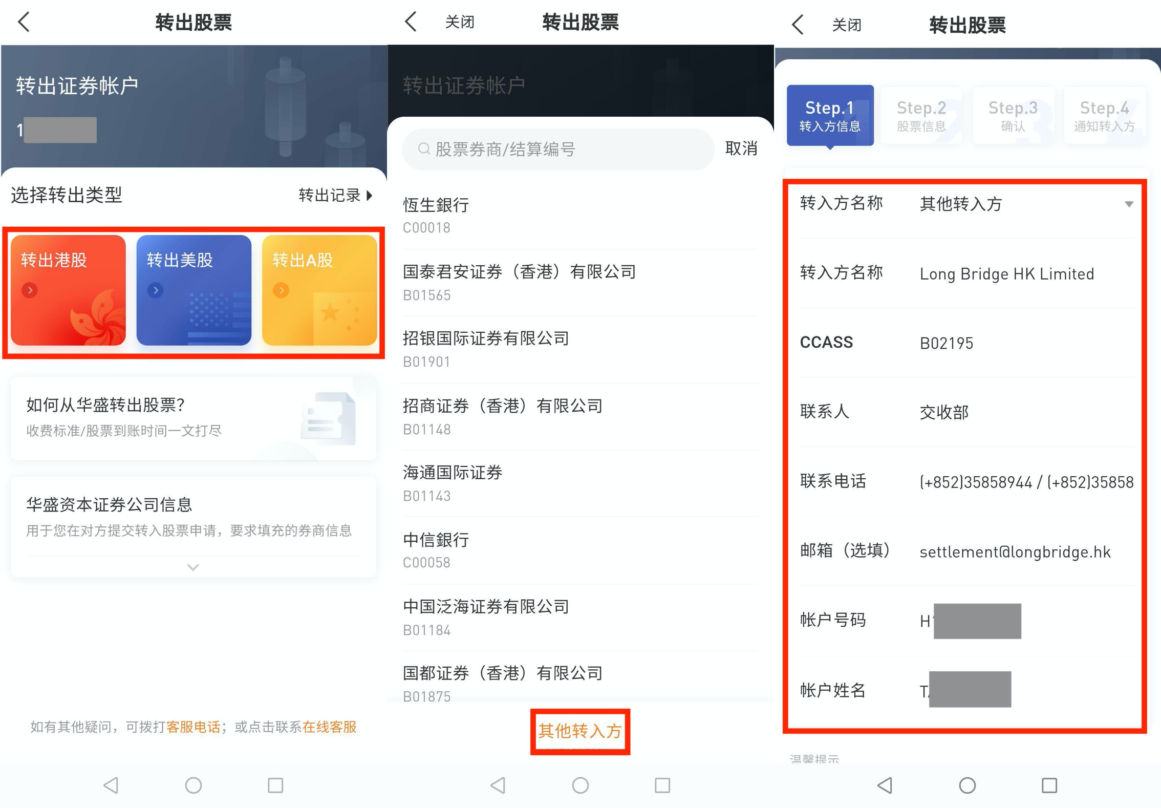Select 海通国际证券 B01143

point(580,483)
